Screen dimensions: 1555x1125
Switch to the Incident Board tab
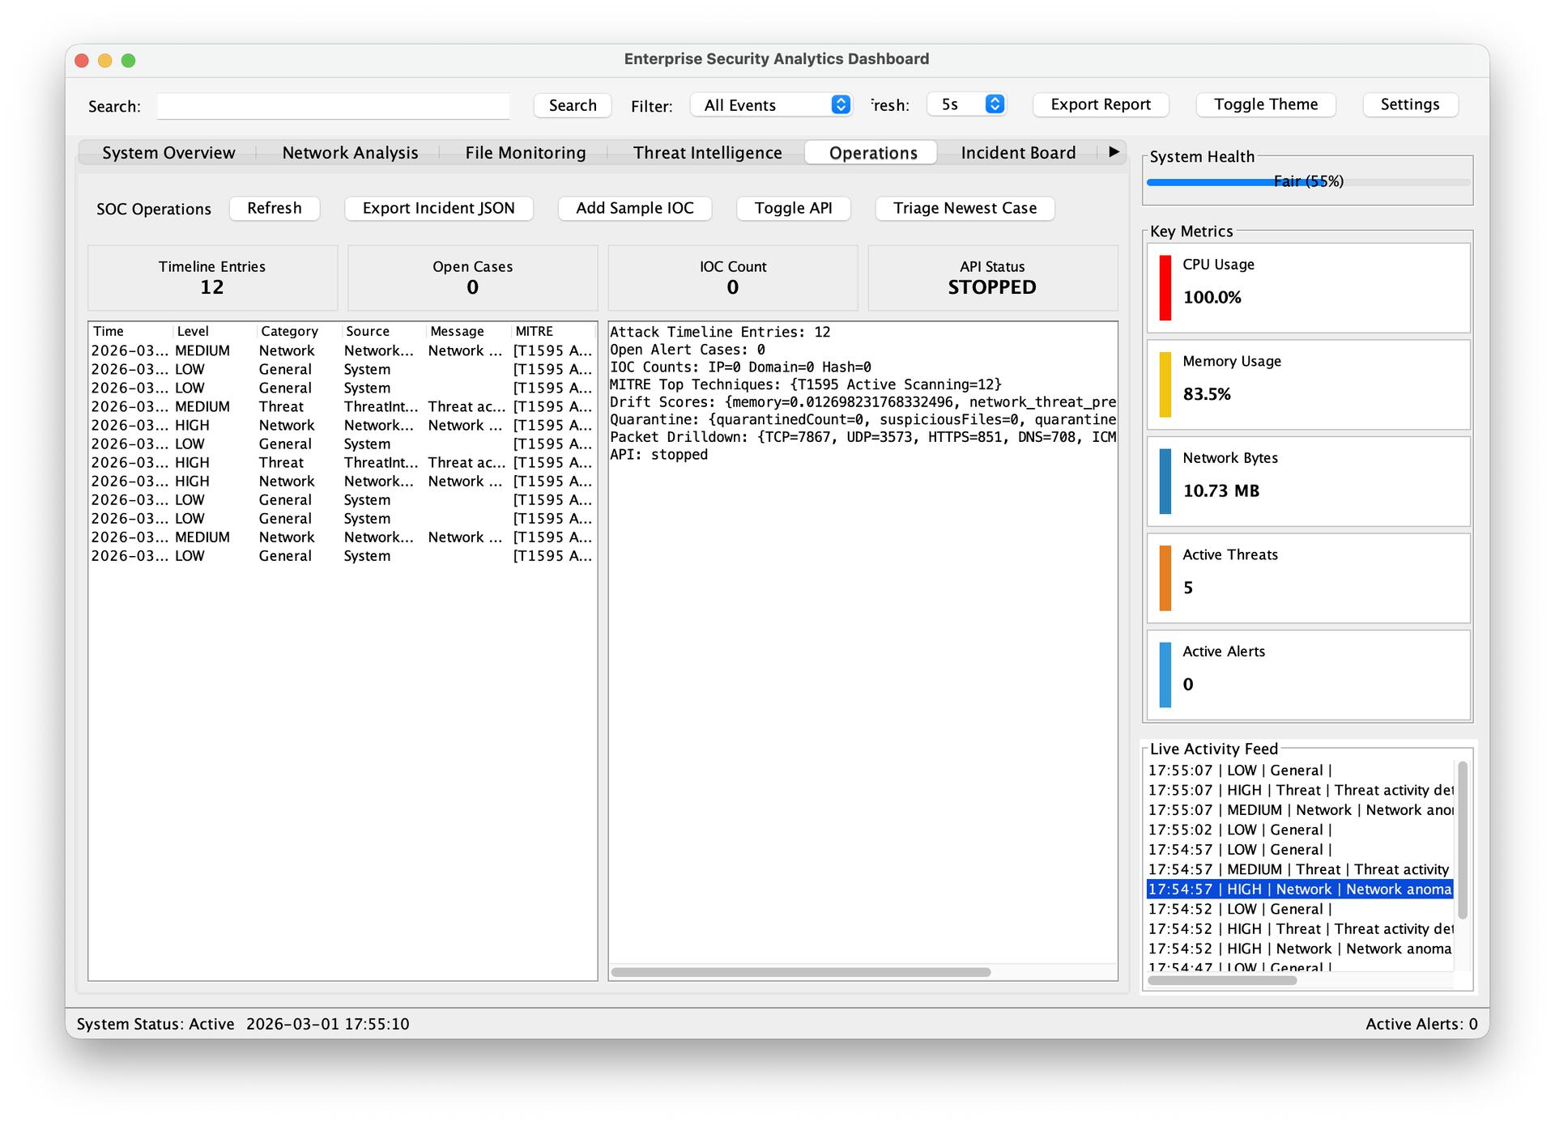(x=1018, y=152)
